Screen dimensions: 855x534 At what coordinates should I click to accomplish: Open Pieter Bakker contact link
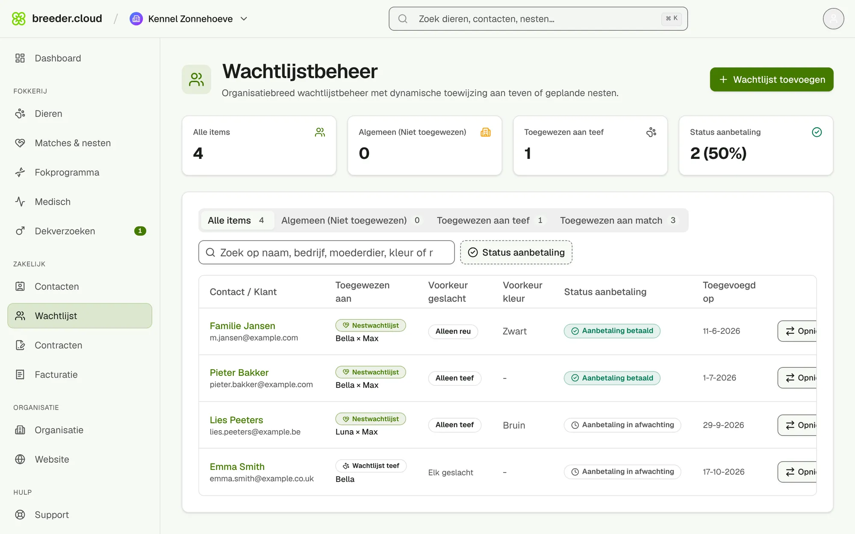point(239,373)
